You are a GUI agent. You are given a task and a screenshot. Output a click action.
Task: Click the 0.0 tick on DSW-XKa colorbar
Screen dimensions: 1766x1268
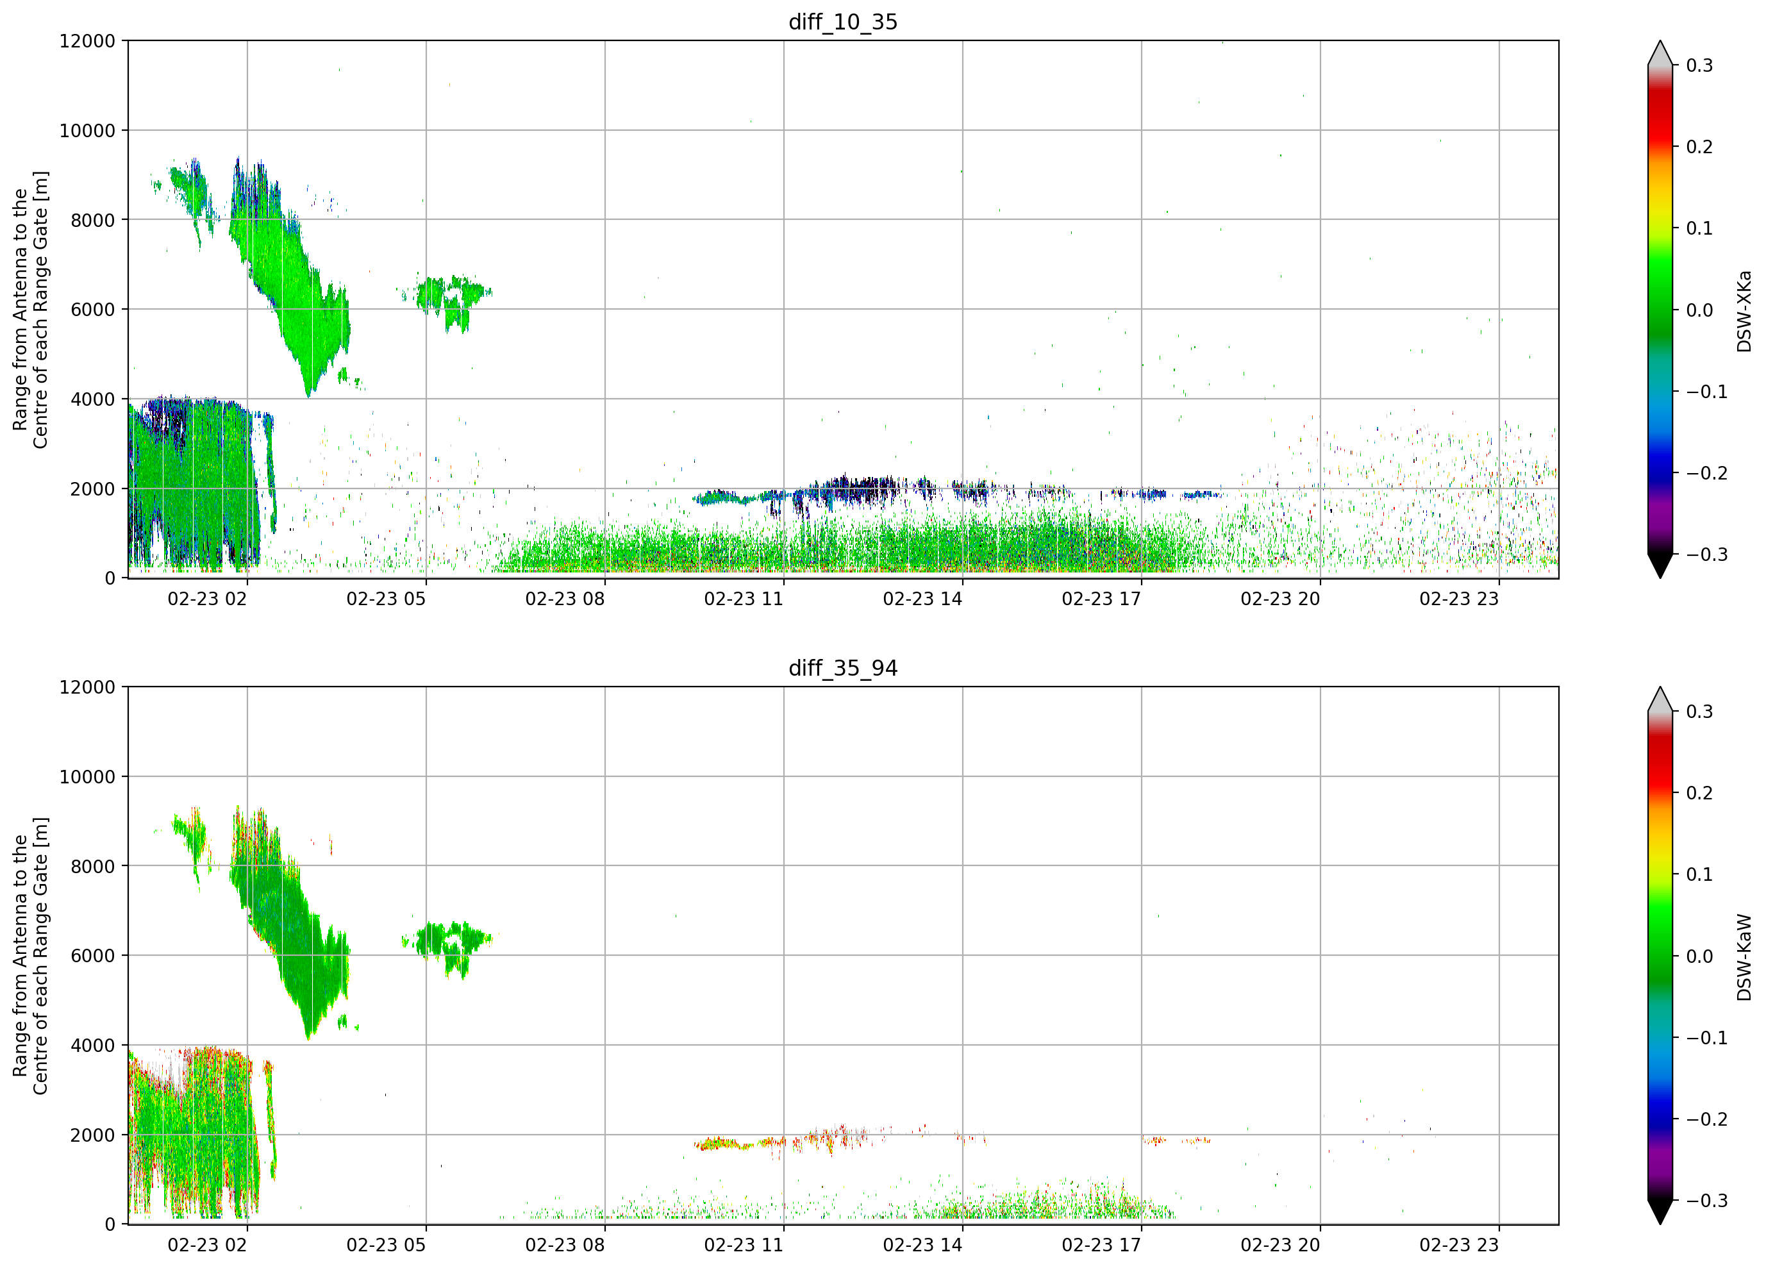coord(1699,311)
